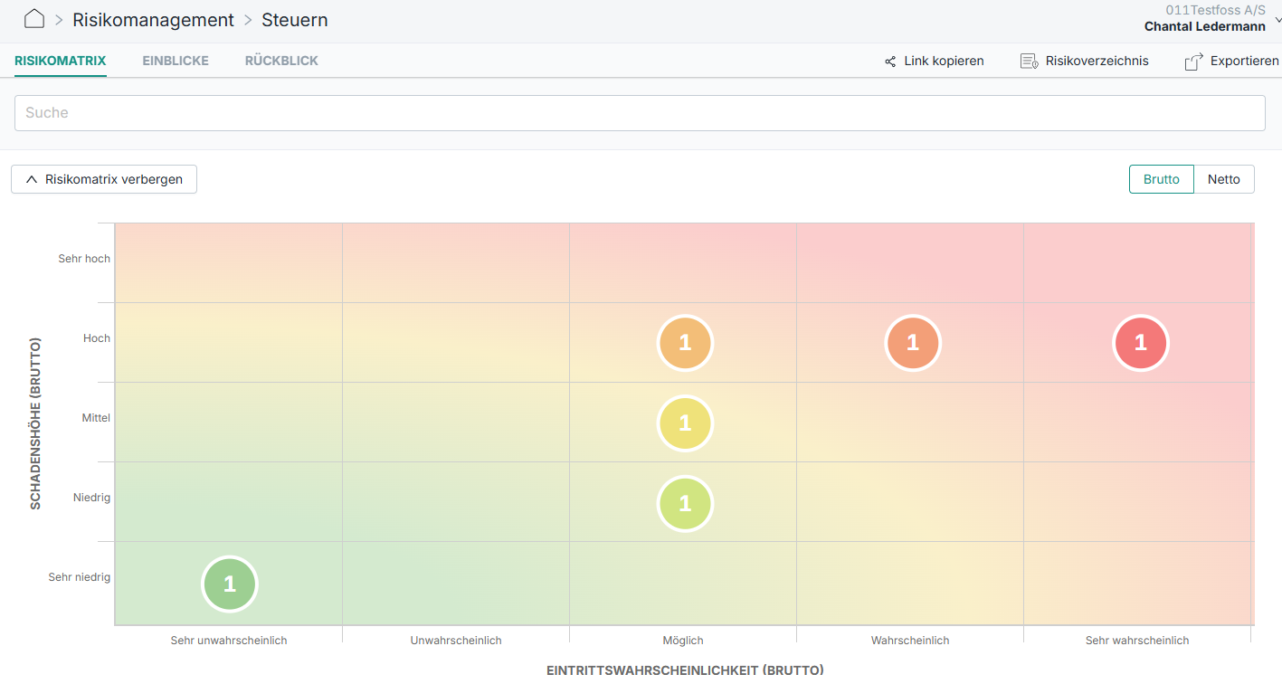Switch matrix view to Netto
Screen dimensions: 1282x684
click(x=1223, y=179)
